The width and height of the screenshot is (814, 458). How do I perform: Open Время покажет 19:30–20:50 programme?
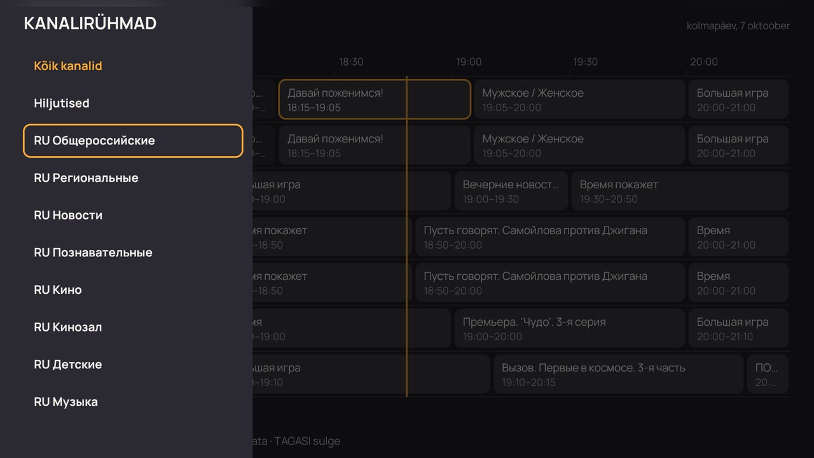click(x=680, y=191)
